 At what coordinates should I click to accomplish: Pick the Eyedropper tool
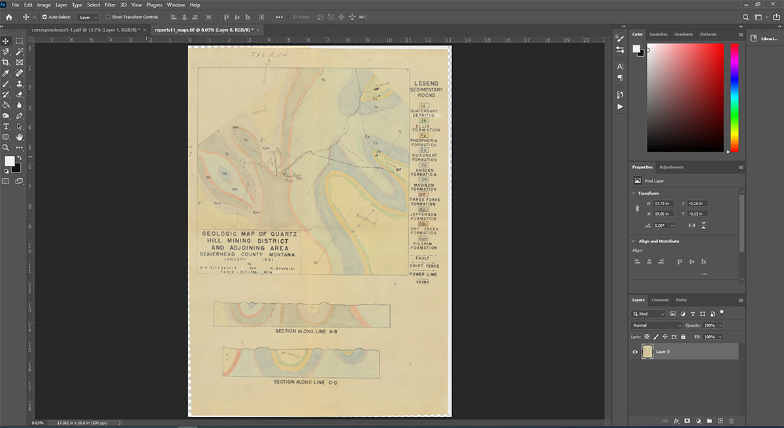(6, 73)
